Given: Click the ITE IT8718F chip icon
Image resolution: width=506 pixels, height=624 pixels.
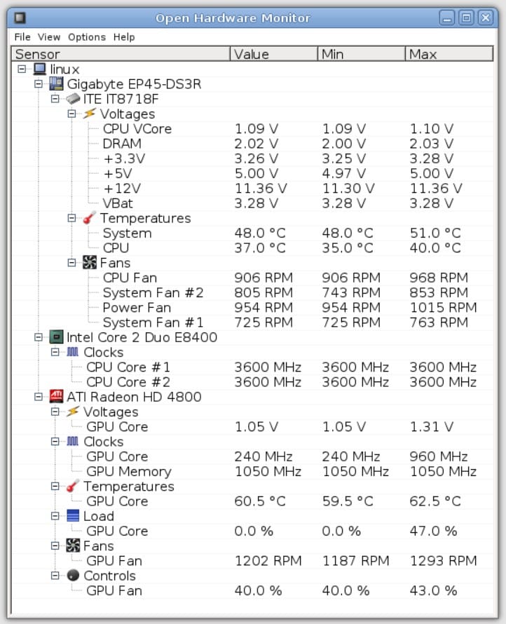Looking at the screenshot, I should (x=73, y=99).
